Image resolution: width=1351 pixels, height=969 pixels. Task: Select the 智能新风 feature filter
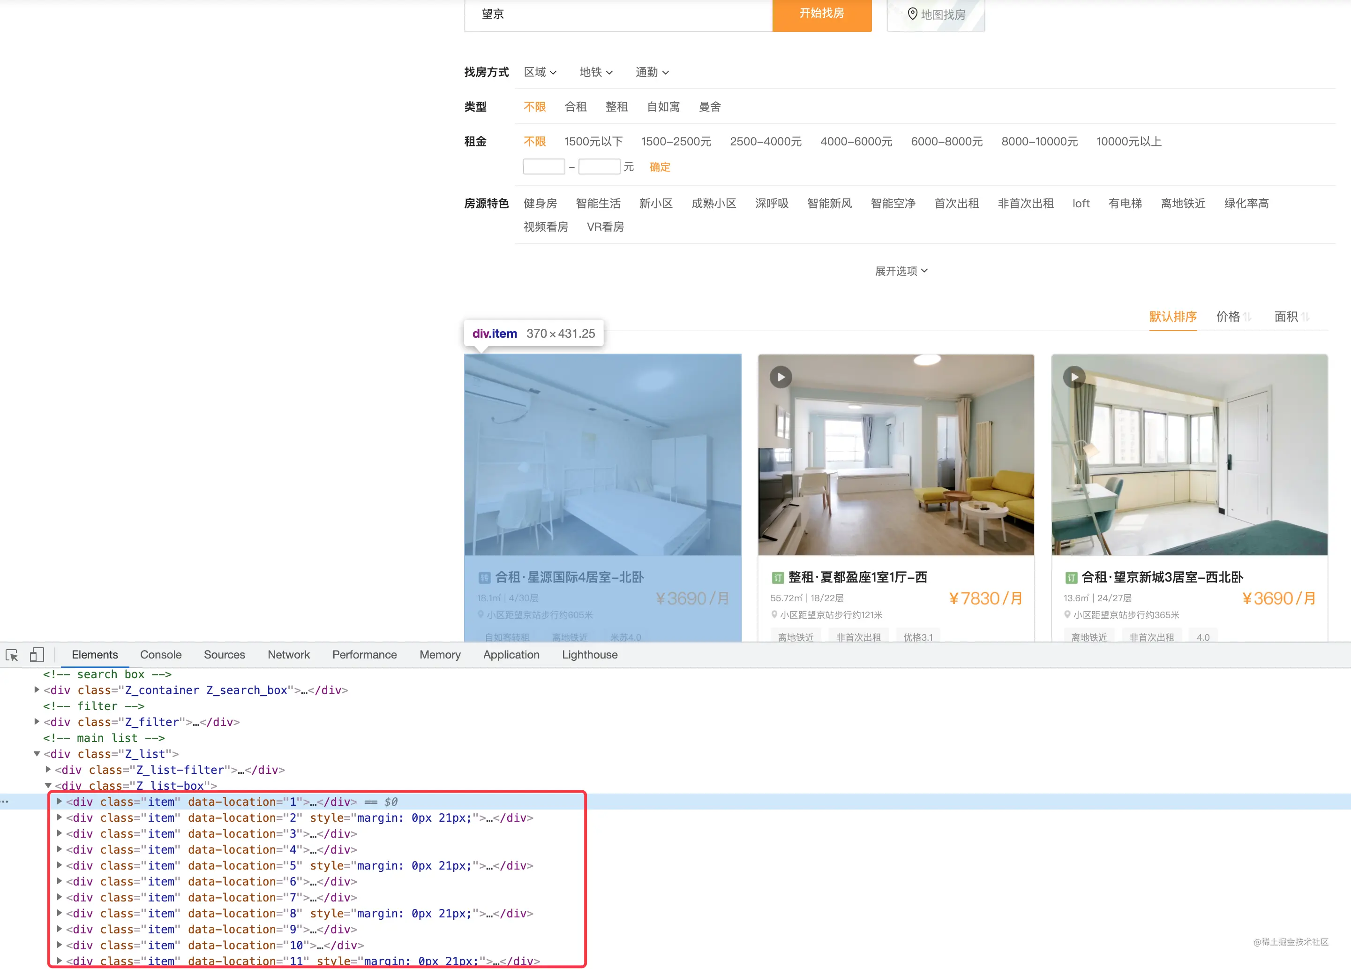coord(830,203)
